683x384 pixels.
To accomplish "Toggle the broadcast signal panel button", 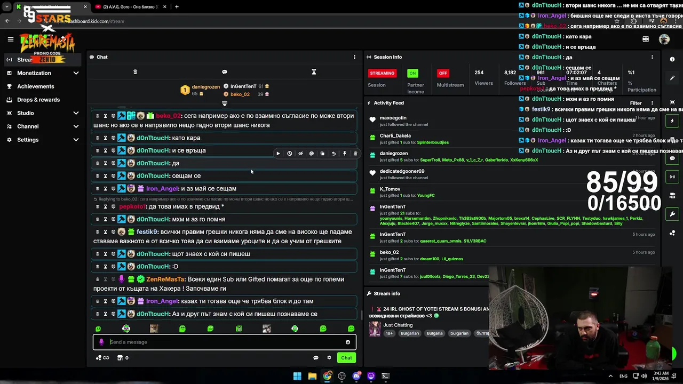I will pos(672,177).
